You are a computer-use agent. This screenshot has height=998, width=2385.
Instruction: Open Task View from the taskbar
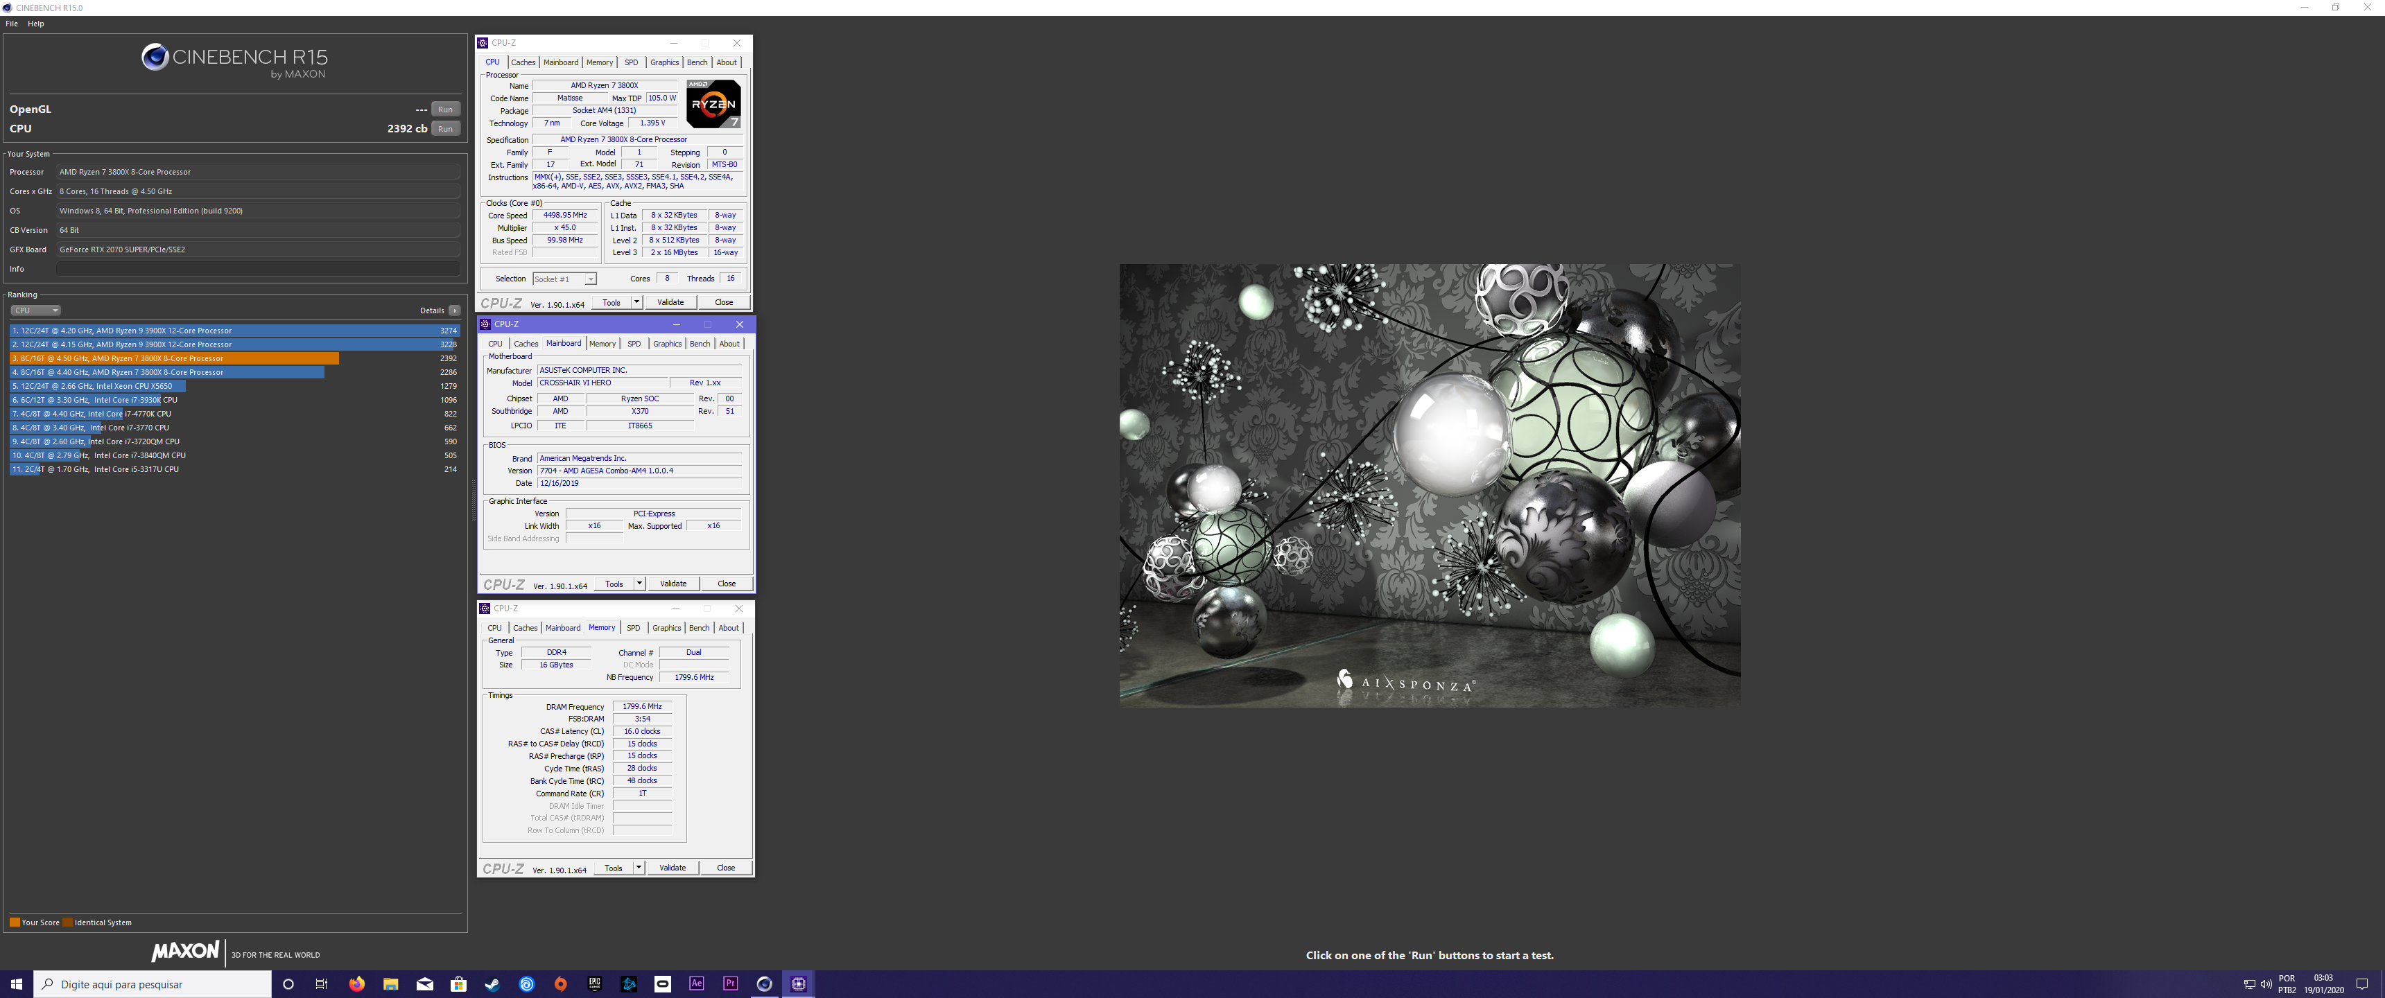(x=321, y=984)
